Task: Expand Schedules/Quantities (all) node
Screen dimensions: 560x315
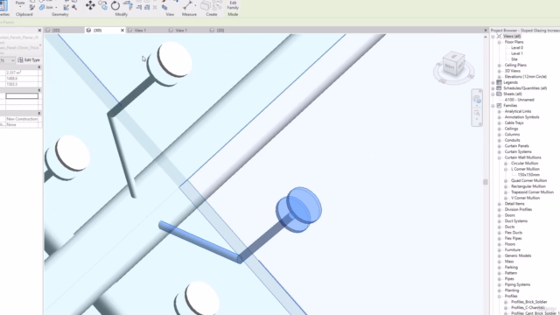Action: point(493,88)
